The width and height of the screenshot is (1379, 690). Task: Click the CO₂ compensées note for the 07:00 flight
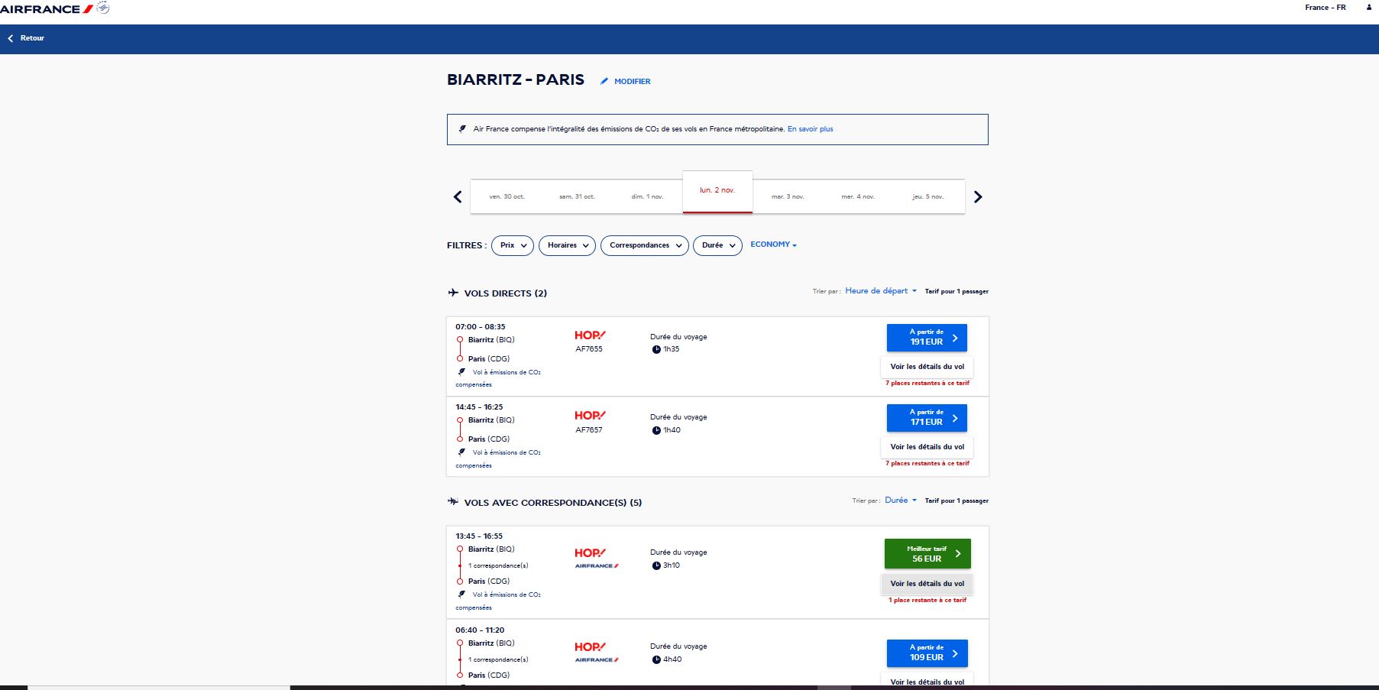click(498, 378)
